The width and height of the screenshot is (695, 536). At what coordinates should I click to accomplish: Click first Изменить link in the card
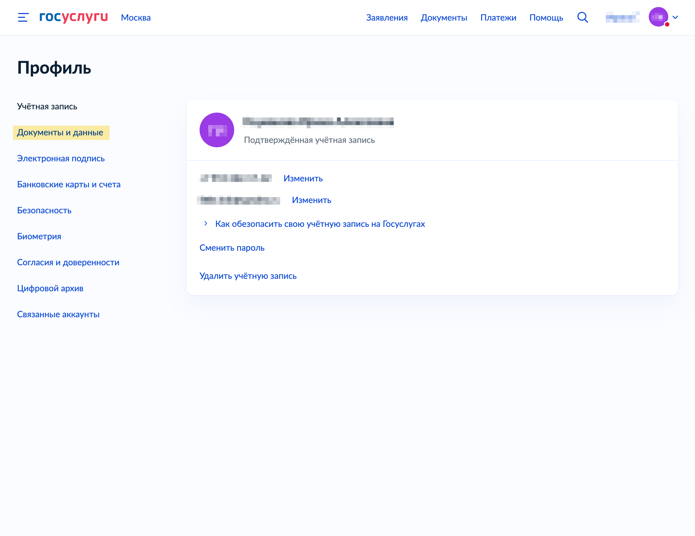(303, 179)
